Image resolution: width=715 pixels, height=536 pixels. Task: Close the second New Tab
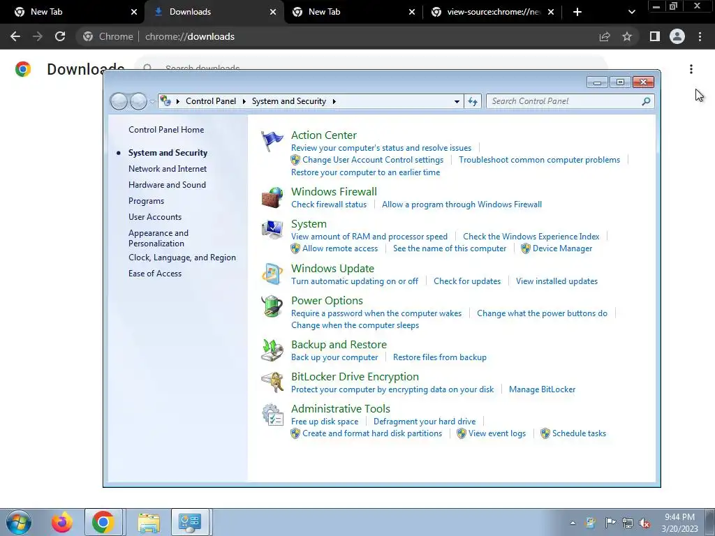[x=412, y=12]
